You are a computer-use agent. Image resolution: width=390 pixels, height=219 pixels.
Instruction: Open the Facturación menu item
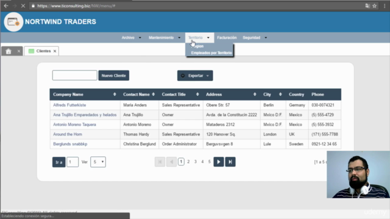[x=227, y=38]
